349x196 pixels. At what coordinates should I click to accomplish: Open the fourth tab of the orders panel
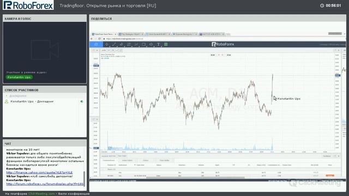164,160
